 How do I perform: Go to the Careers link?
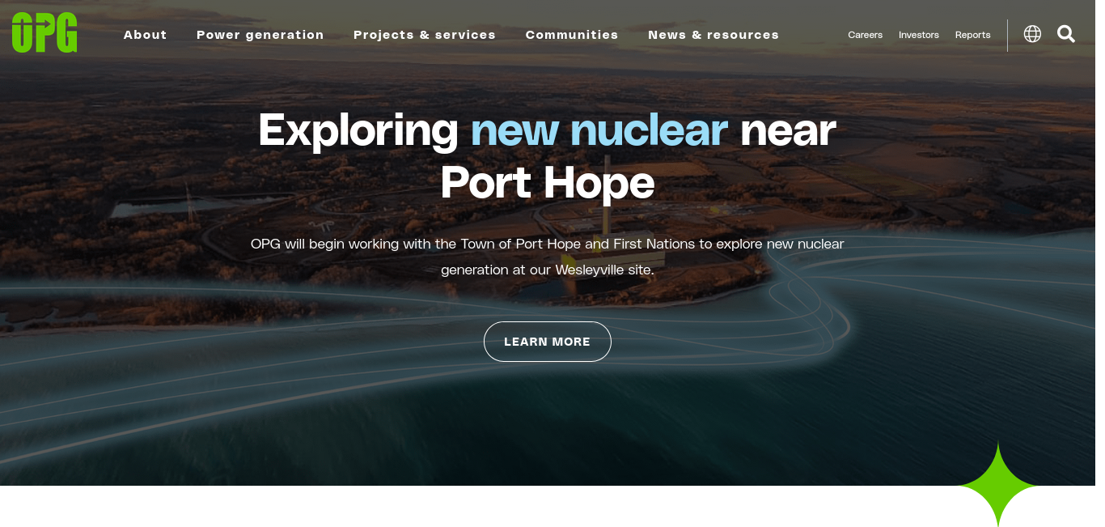pyautogui.click(x=865, y=35)
